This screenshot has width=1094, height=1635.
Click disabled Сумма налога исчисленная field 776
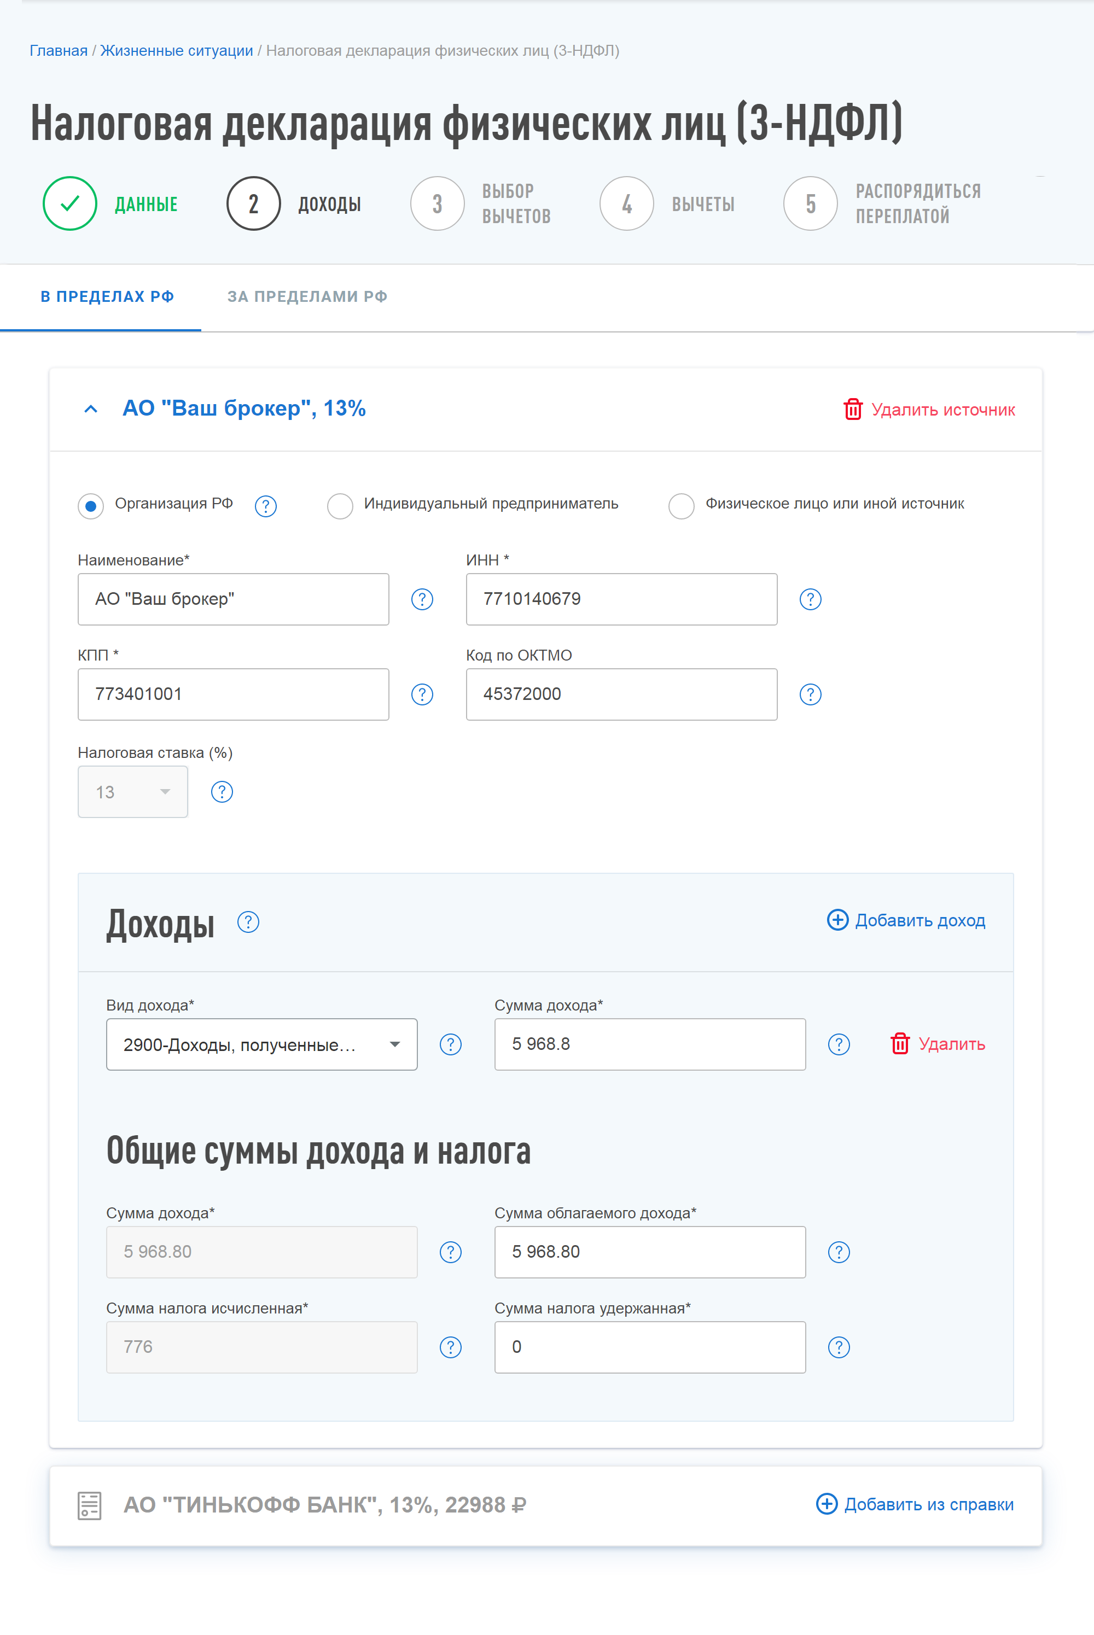click(x=261, y=1347)
